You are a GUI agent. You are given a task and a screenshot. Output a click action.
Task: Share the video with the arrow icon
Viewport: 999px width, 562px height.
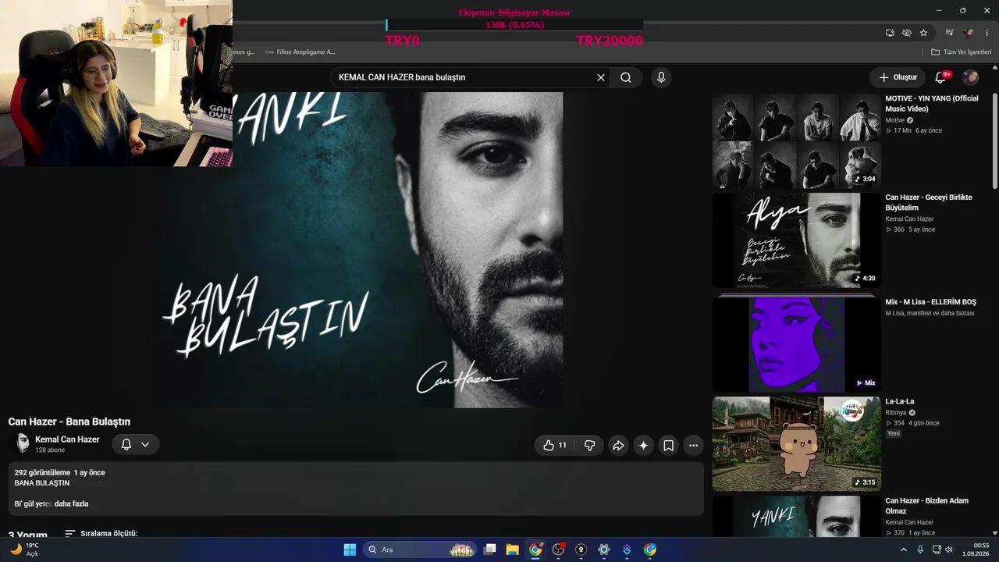(618, 445)
